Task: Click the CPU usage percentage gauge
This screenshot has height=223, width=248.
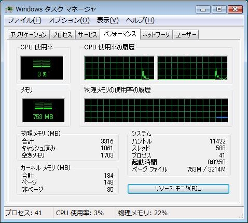Action: [42, 68]
